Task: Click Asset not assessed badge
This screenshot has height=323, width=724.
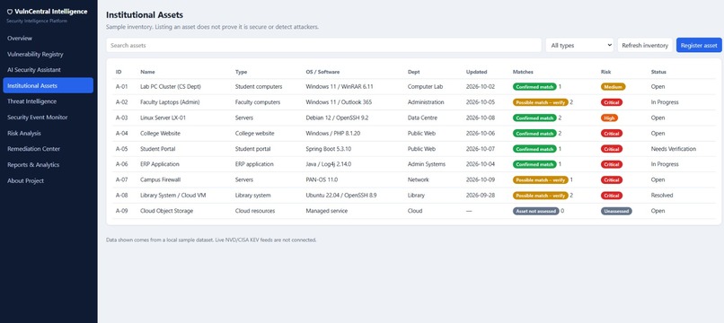Action: click(x=535, y=211)
